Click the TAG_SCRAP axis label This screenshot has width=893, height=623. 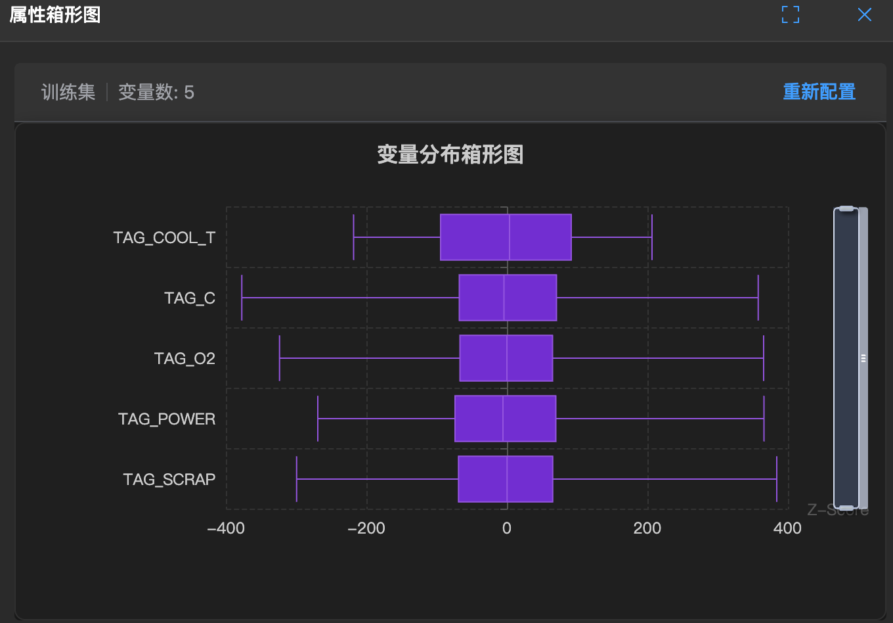coord(169,479)
